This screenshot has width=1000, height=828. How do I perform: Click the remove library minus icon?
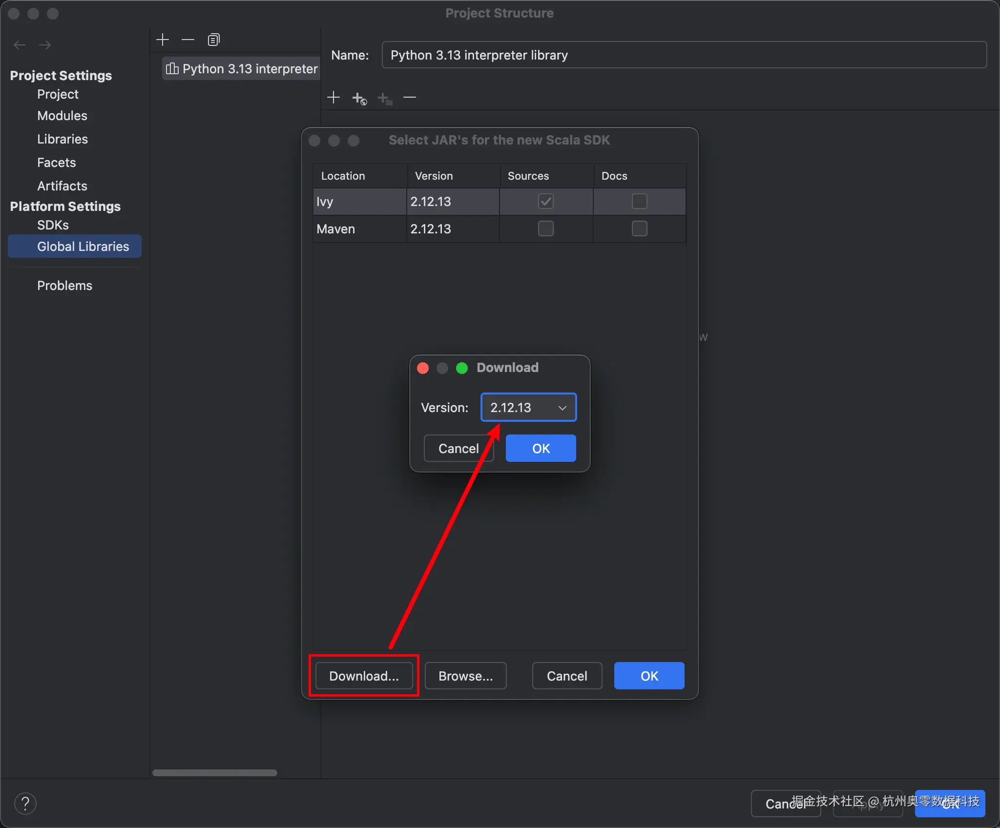tap(188, 40)
